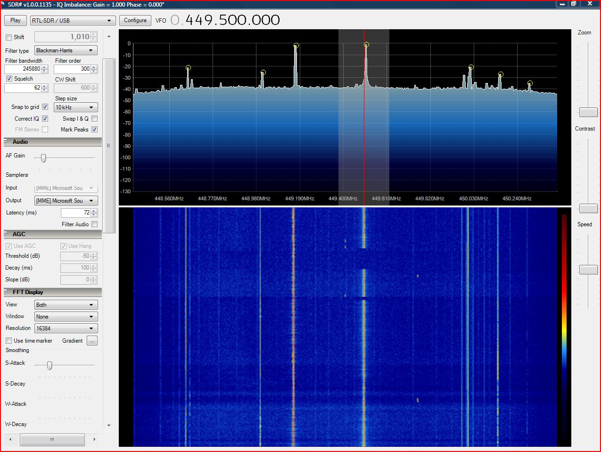
Task: Click the Zoom slider handle
Action: pos(588,112)
